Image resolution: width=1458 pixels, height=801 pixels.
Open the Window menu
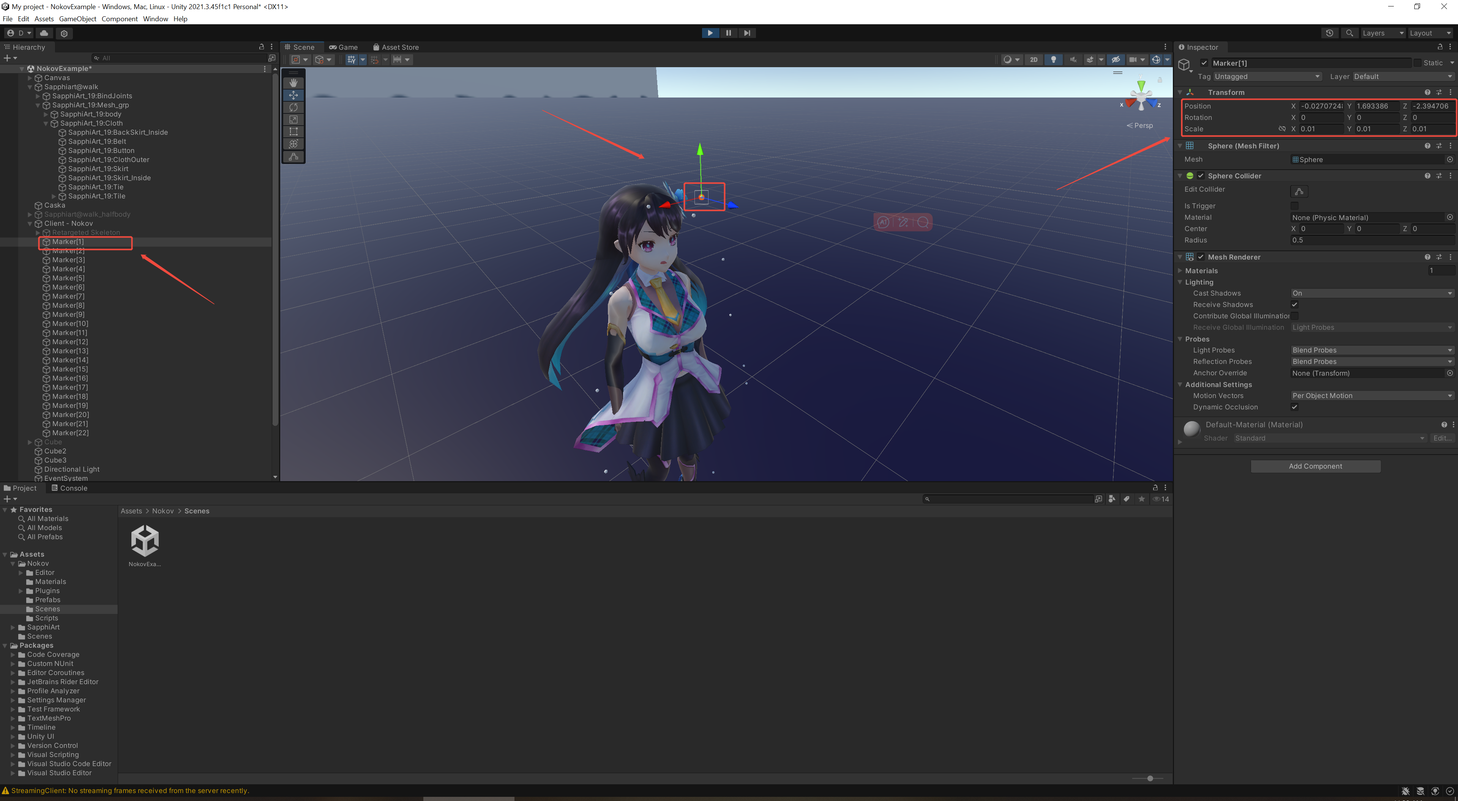tap(155, 19)
